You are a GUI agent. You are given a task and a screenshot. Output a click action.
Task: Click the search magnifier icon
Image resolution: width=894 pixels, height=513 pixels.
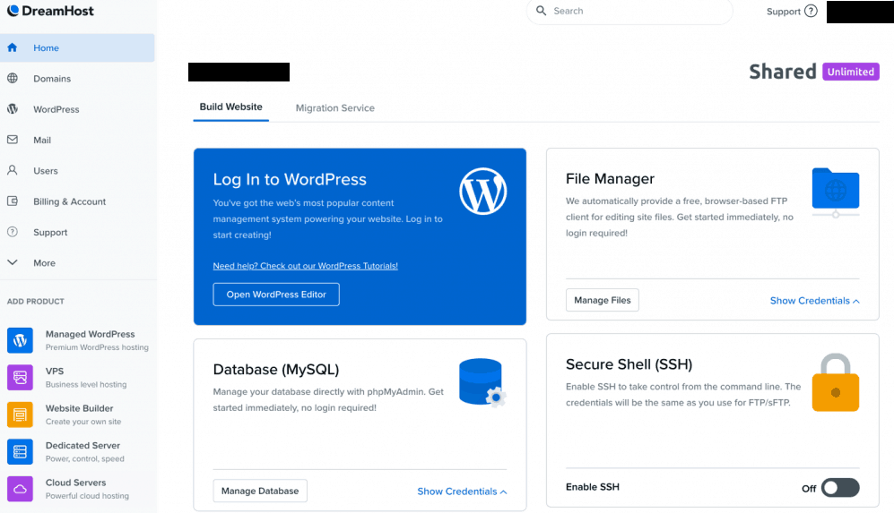541,11
